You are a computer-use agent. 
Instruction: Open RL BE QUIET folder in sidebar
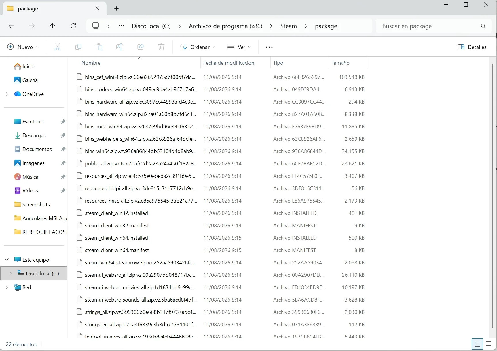pyautogui.click(x=40, y=232)
